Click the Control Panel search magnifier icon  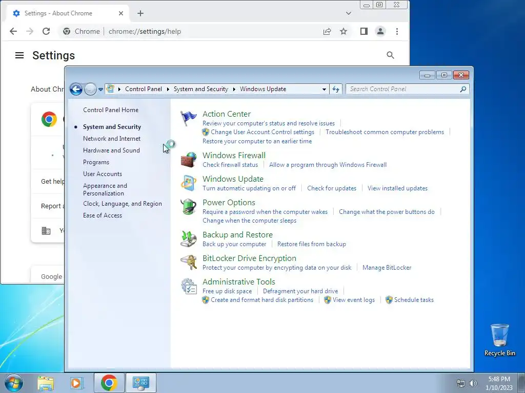[463, 89]
